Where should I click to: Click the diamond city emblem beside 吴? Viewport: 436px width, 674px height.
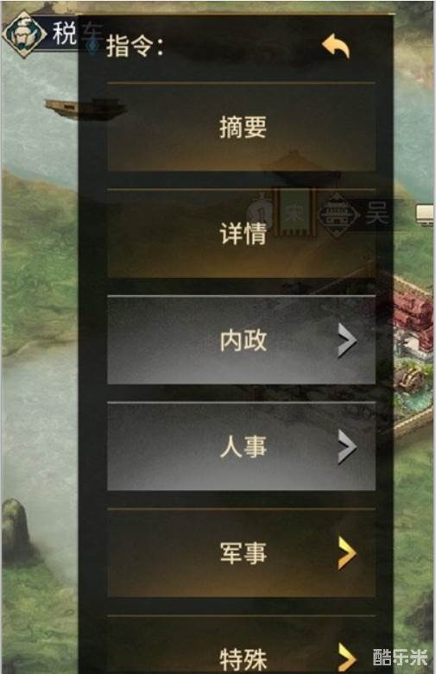tap(338, 215)
